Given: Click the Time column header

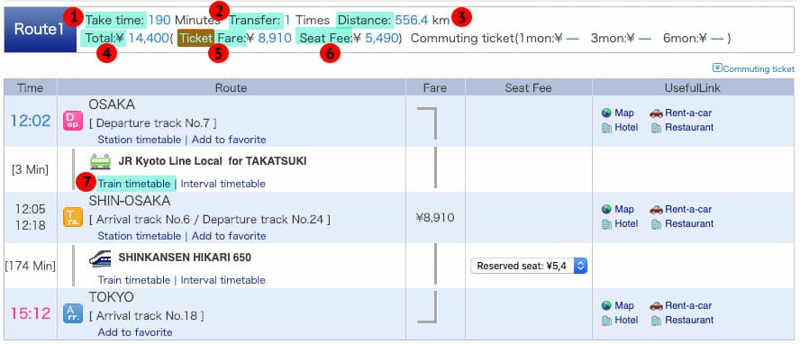Looking at the screenshot, I should [x=30, y=87].
